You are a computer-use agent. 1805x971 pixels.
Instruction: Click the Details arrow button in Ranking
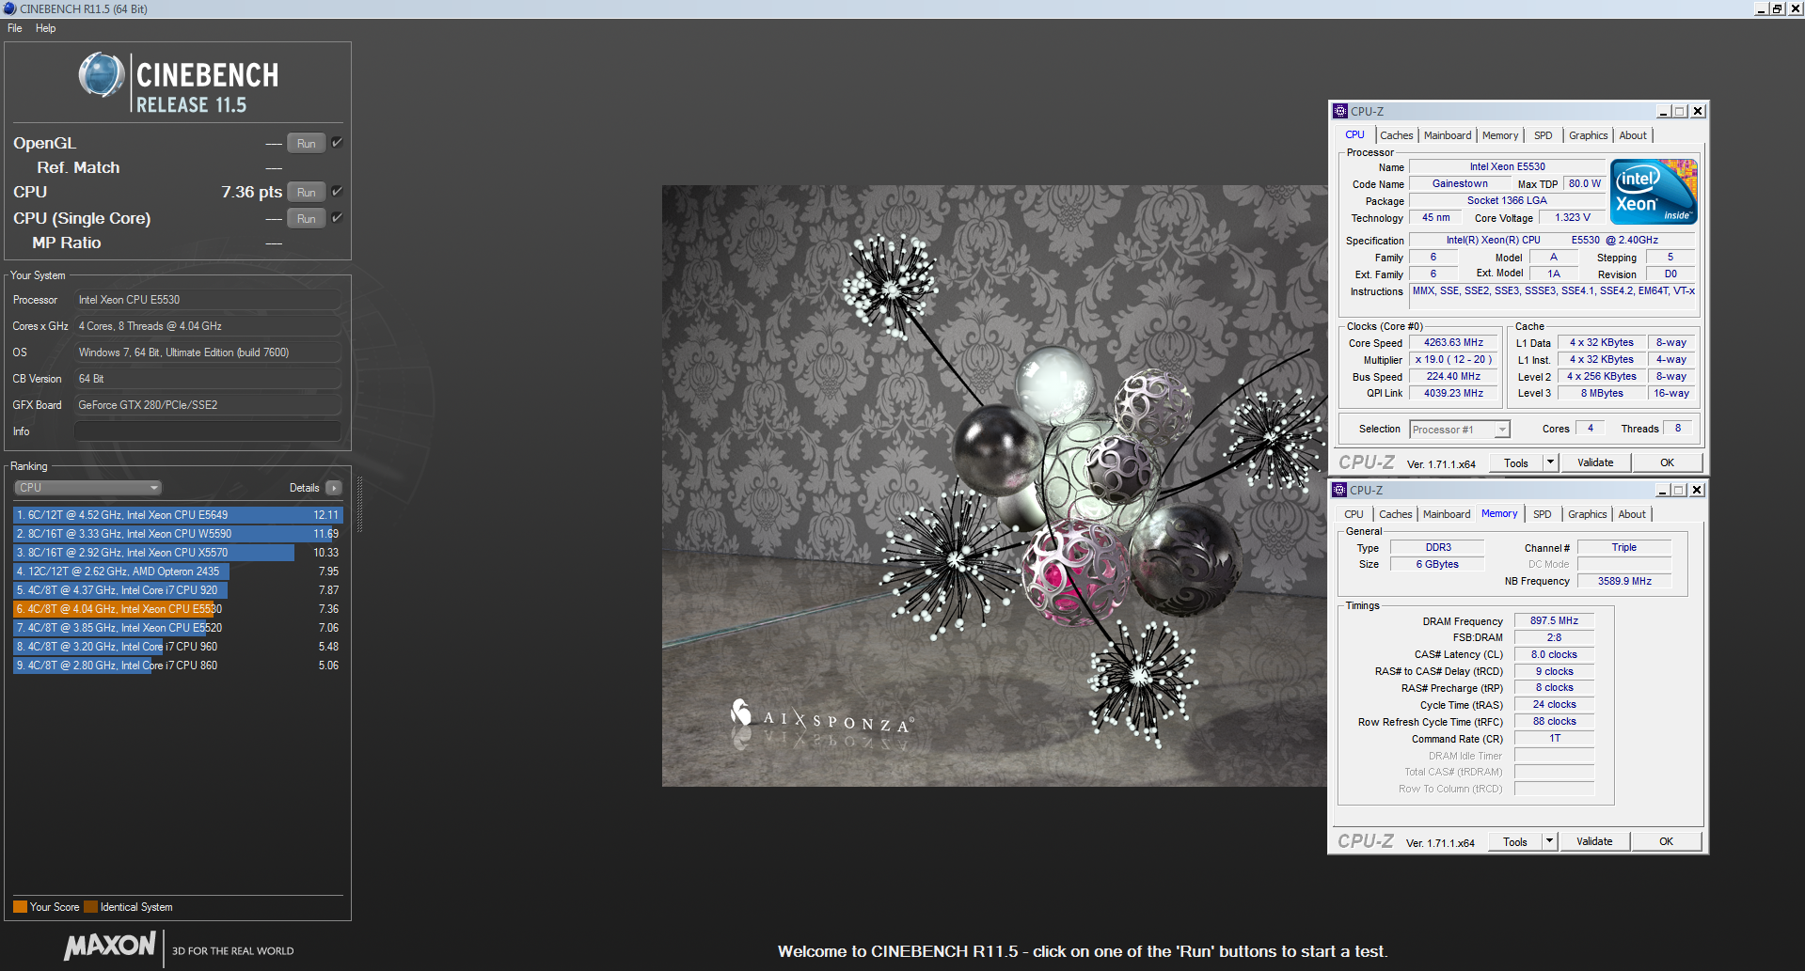[334, 488]
